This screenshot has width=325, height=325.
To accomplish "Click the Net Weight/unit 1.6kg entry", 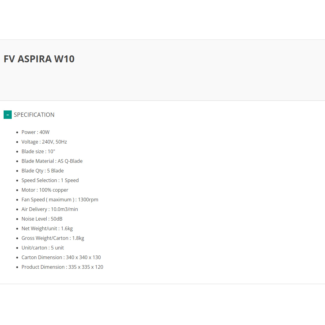I will pyautogui.click(x=47, y=228).
